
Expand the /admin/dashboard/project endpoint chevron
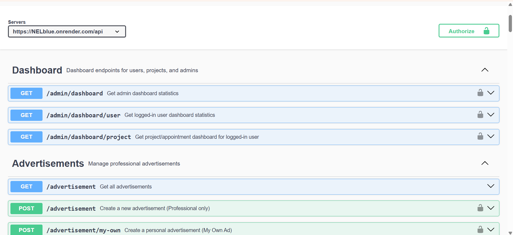[491, 136]
